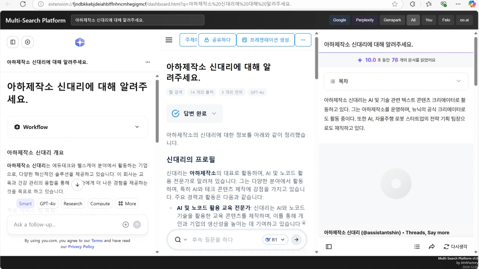This screenshot has width=479, height=269.
Task: Click the browser address bar URL
Action: pos(170,4)
